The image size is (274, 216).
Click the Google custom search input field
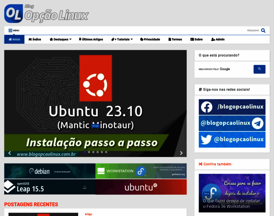[x=225, y=69]
